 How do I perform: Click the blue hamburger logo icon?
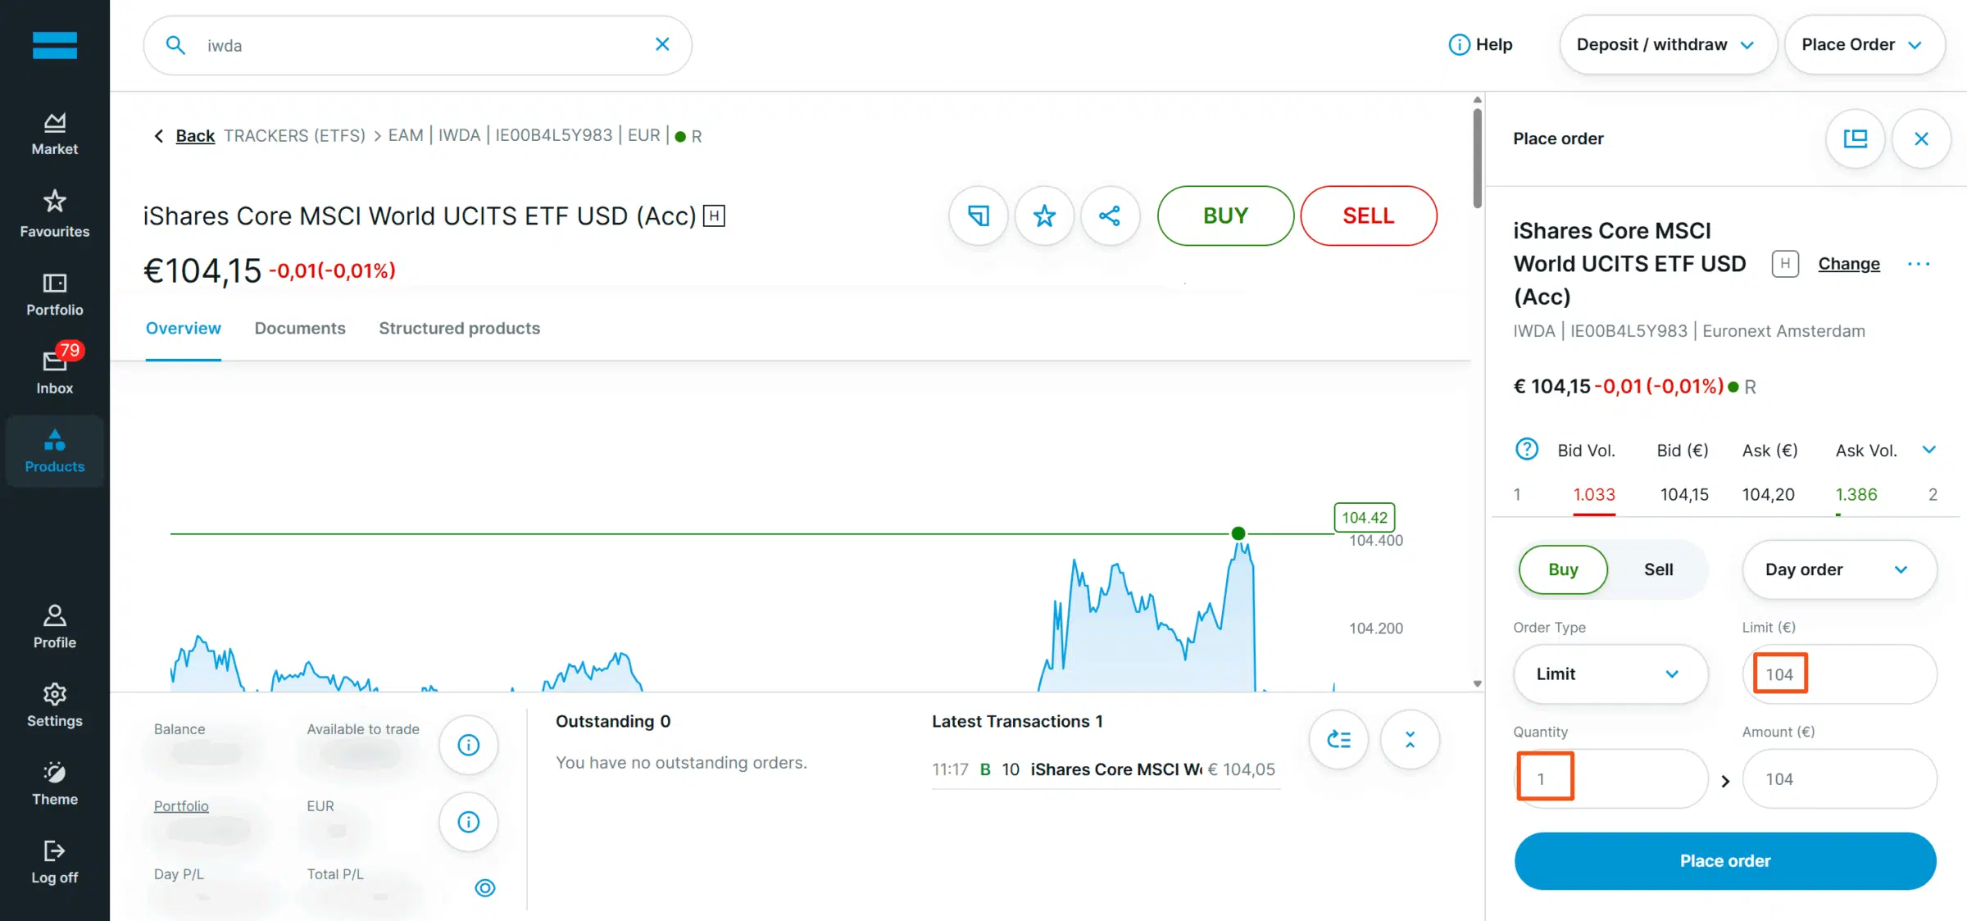[x=54, y=45]
